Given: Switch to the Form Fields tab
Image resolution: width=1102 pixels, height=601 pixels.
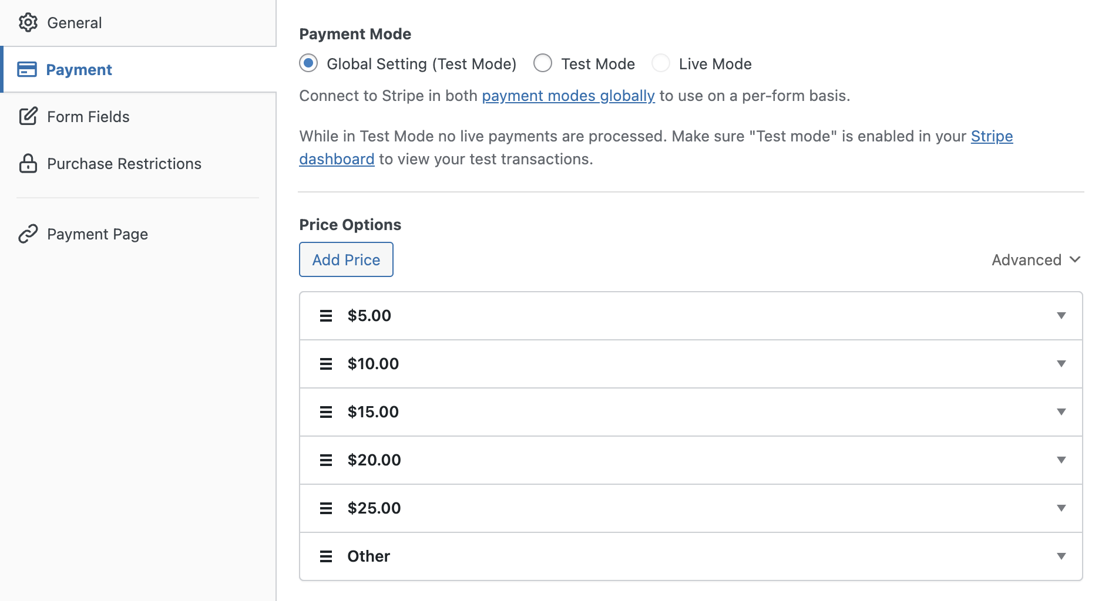Looking at the screenshot, I should (x=88, y=116).
